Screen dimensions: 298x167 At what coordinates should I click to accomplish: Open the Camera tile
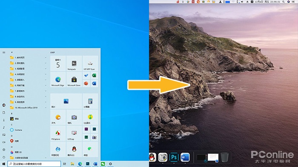(74, 117)
